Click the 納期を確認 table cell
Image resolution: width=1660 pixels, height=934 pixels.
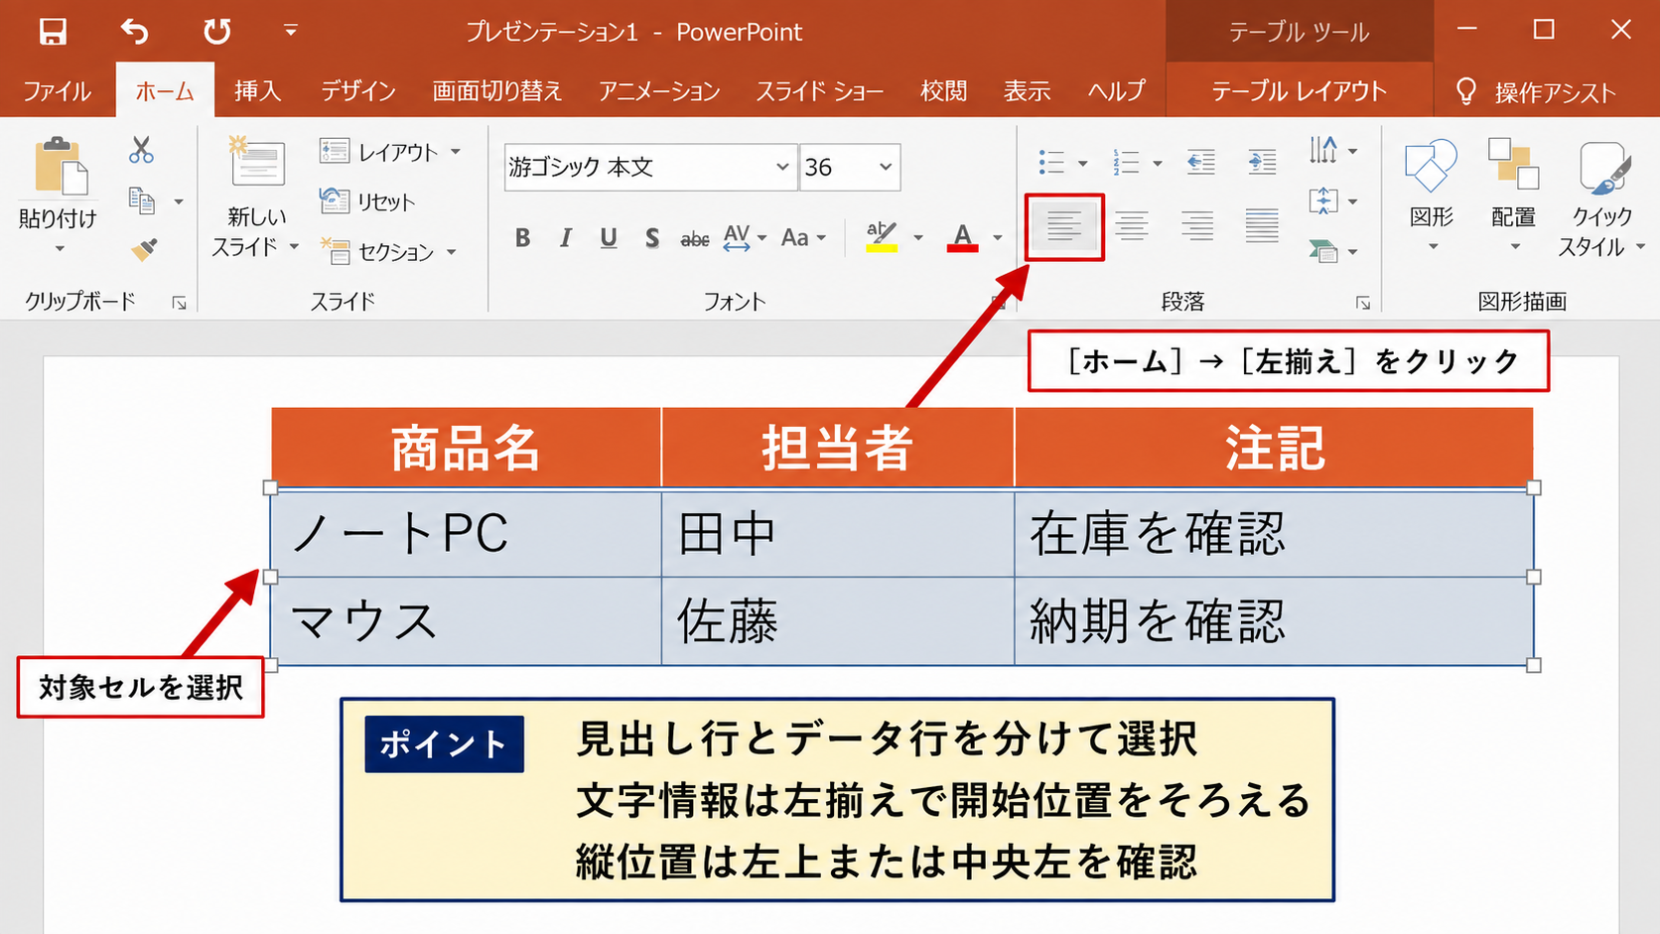1274,621
